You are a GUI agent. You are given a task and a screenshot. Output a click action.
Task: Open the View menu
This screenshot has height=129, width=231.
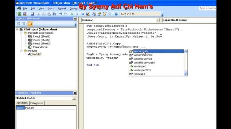(x=42, y=9)
